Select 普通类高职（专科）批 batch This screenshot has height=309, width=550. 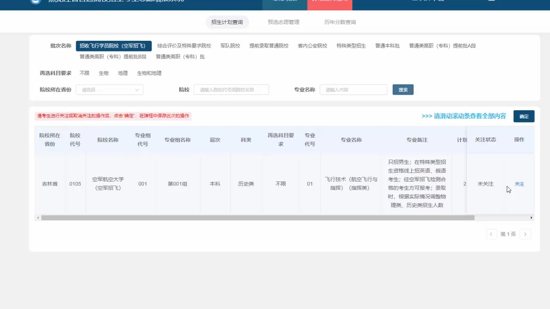coord(180,57)
